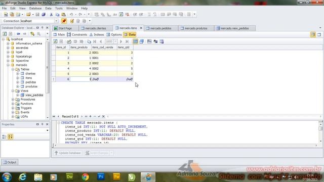Open the Start Page tab
The width and height of the screenshot is (324, 182).
[65, 28]
